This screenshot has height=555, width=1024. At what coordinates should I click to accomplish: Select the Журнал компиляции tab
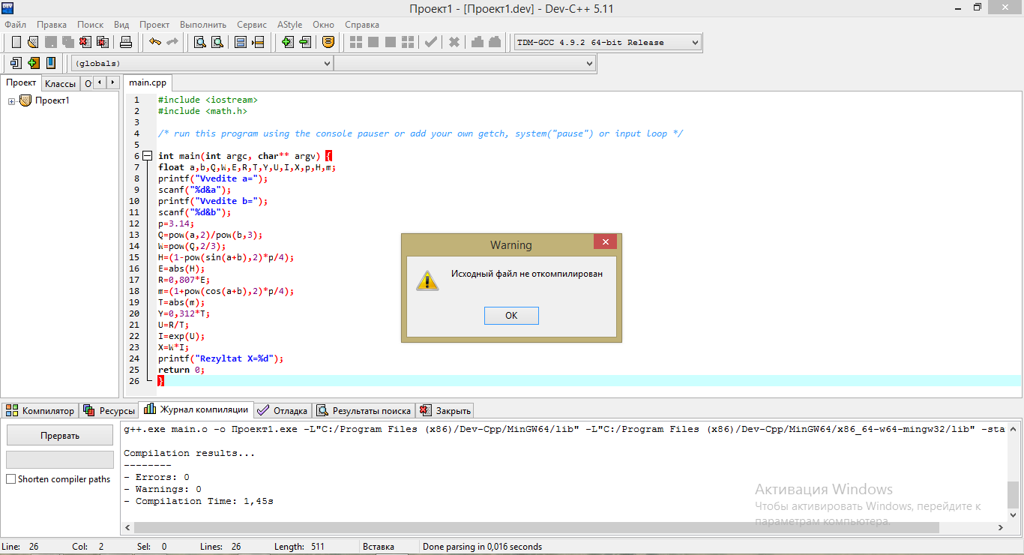point(196,409)
